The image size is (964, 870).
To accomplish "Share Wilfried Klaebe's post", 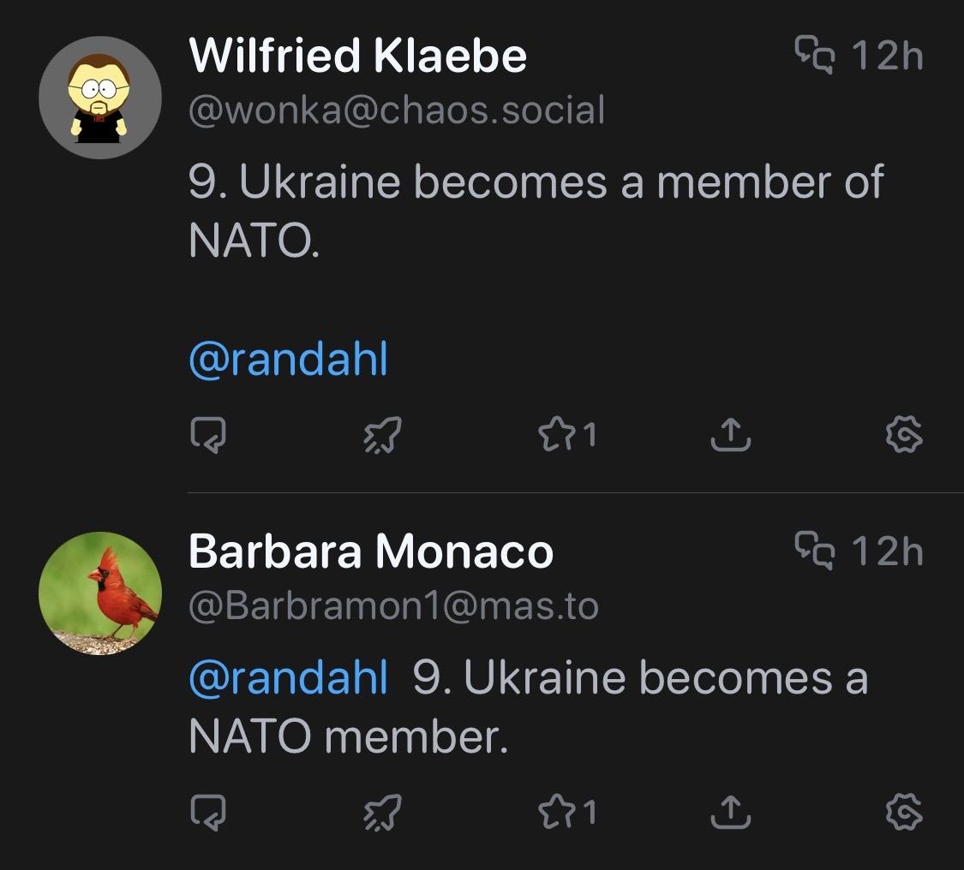I will click(731, 437).
